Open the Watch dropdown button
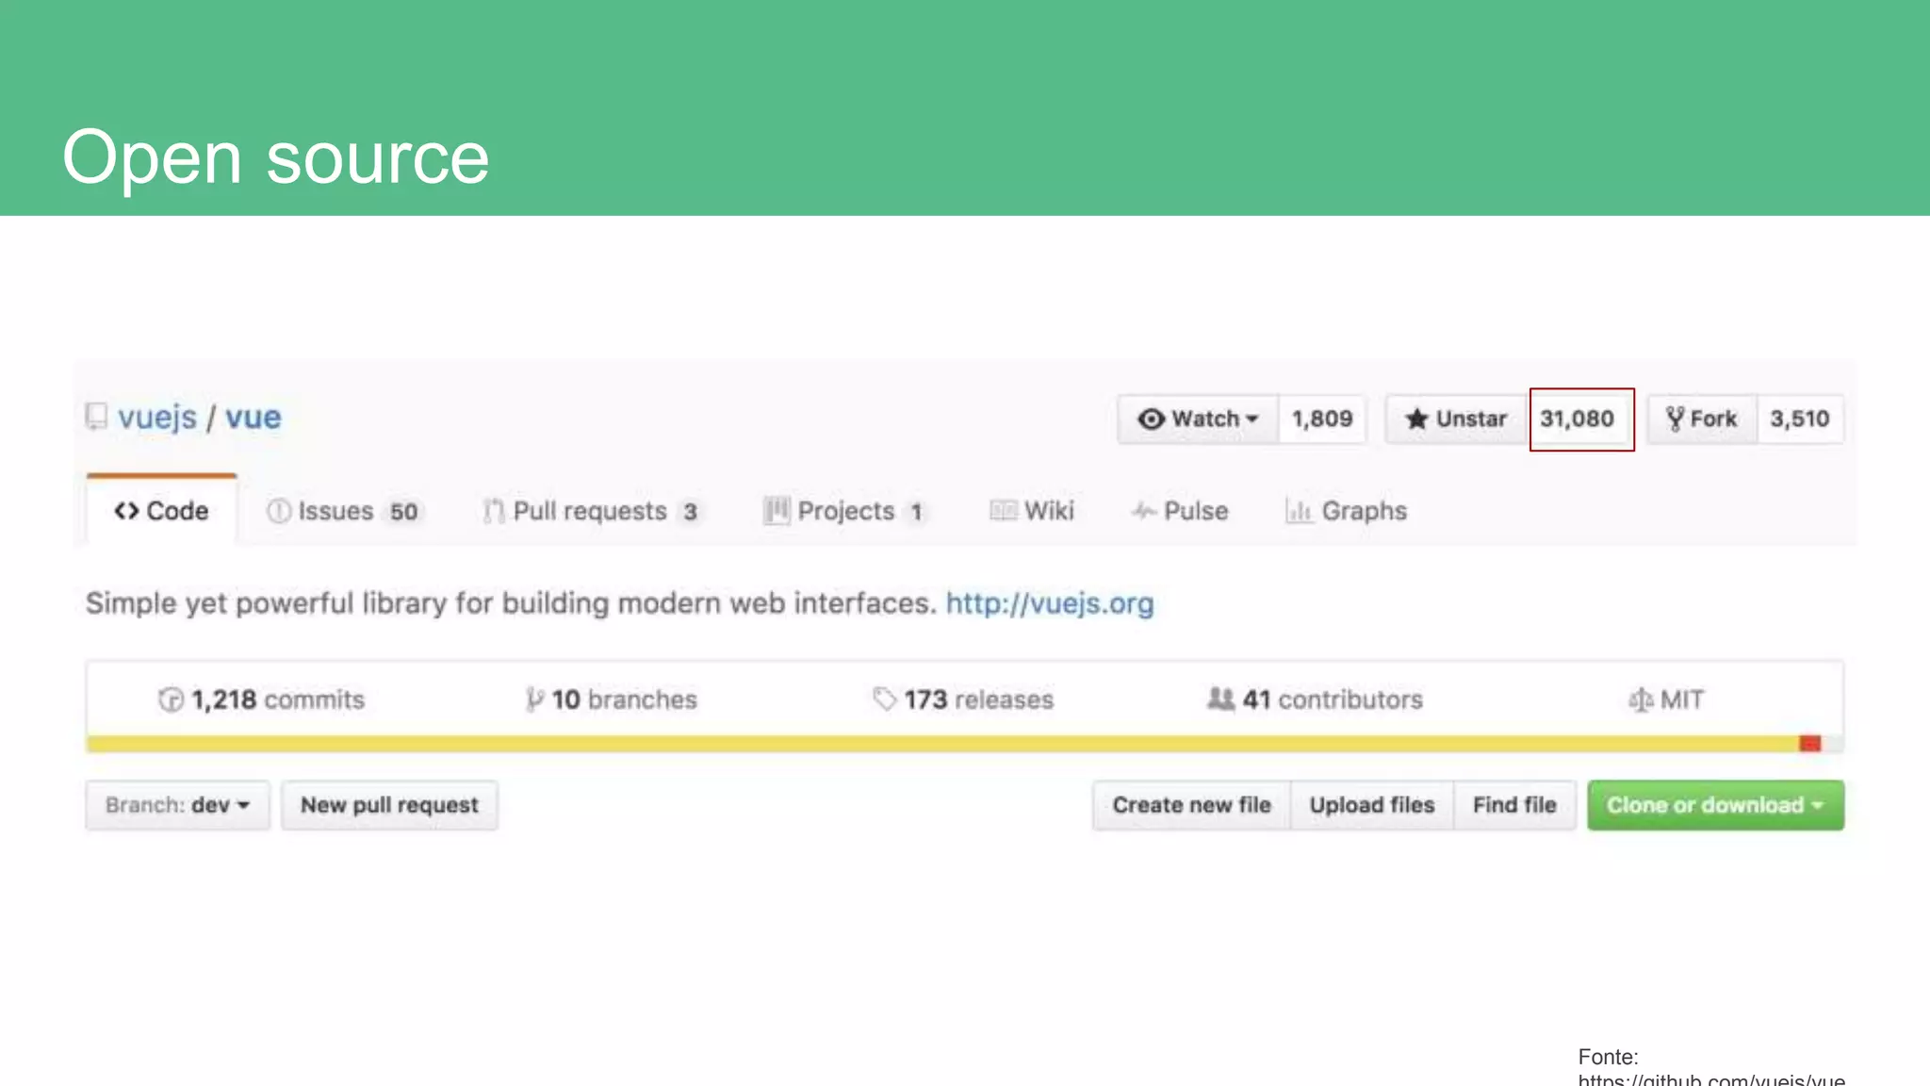1930x1086 pixels. [1198, 419]
